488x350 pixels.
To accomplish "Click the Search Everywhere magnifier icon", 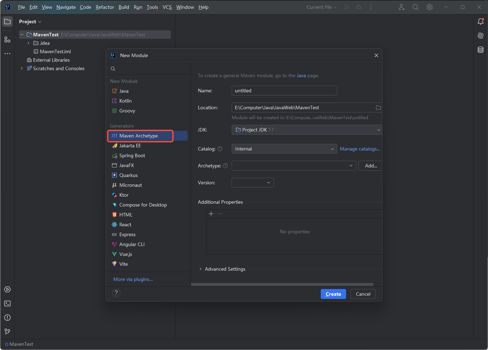I will click(x=415, y=7).
